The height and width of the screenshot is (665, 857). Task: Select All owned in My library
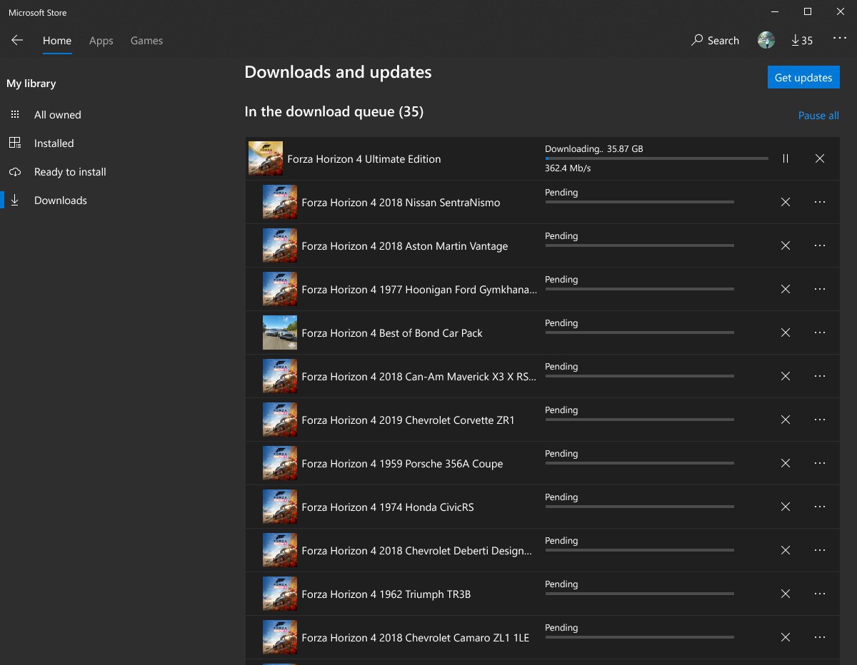[x=57, y=115]
